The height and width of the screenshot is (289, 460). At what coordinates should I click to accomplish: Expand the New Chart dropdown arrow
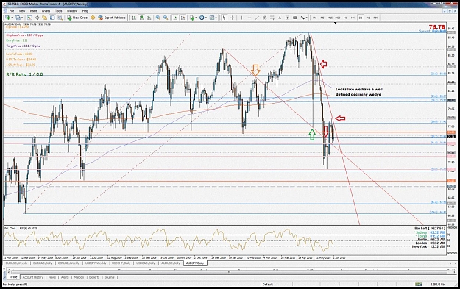click(12, 18)
